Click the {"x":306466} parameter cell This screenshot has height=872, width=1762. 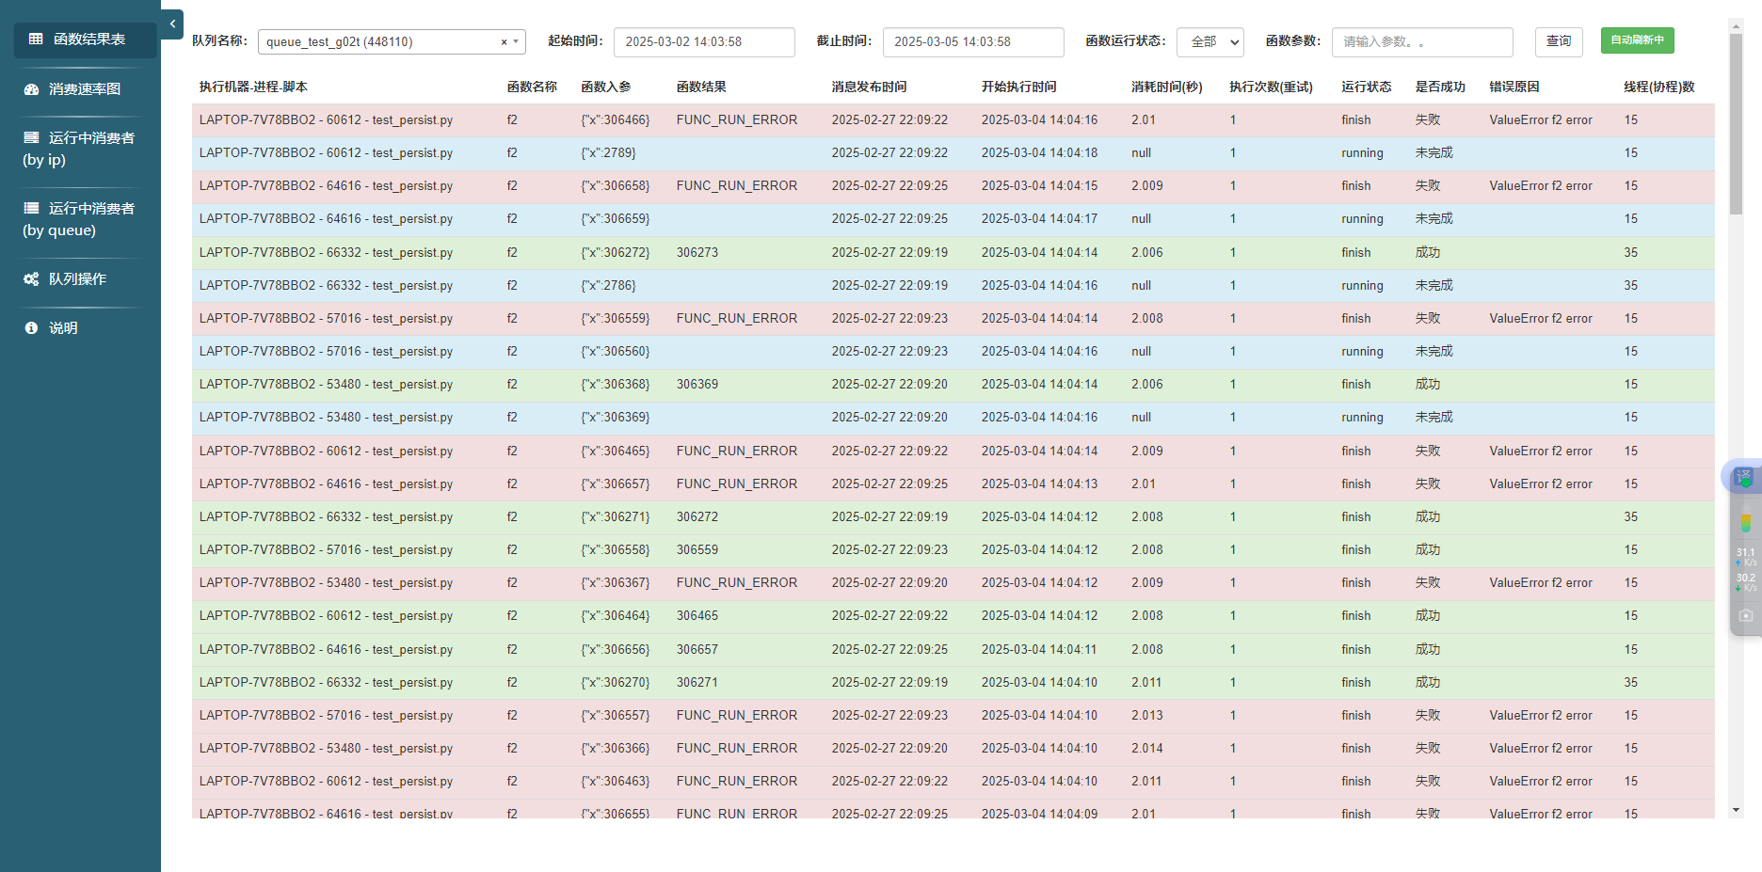click(616, 120)
